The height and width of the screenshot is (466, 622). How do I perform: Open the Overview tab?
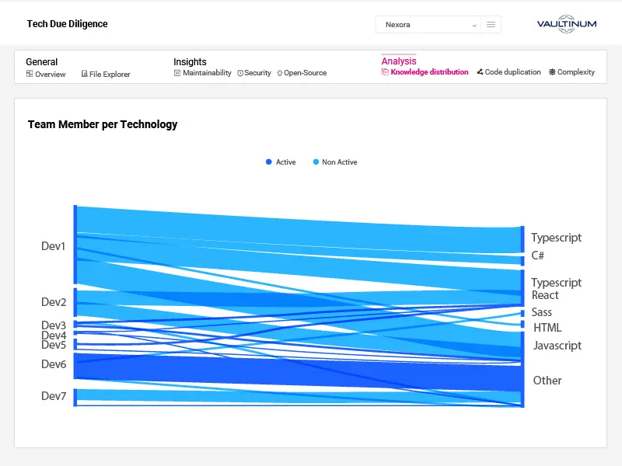point(46,74)
